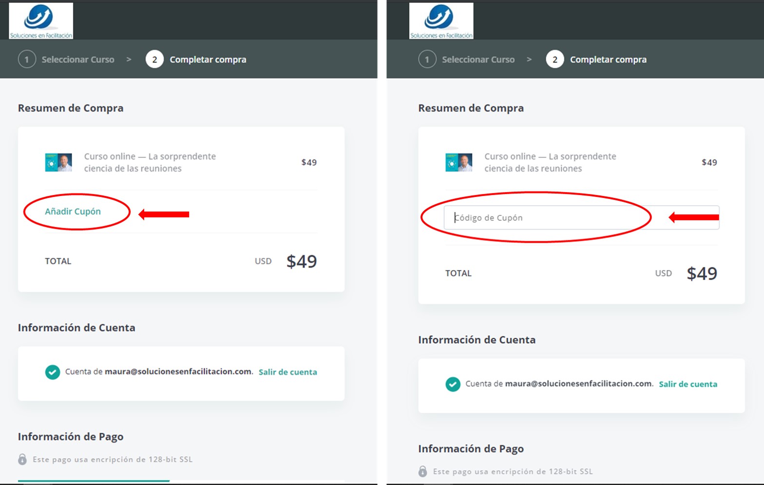This screenshot has width=764, height=485.
Task: Go back to Seleccionar Curso step, right panel
Action: pyautogui.click(x=478, y=59)
